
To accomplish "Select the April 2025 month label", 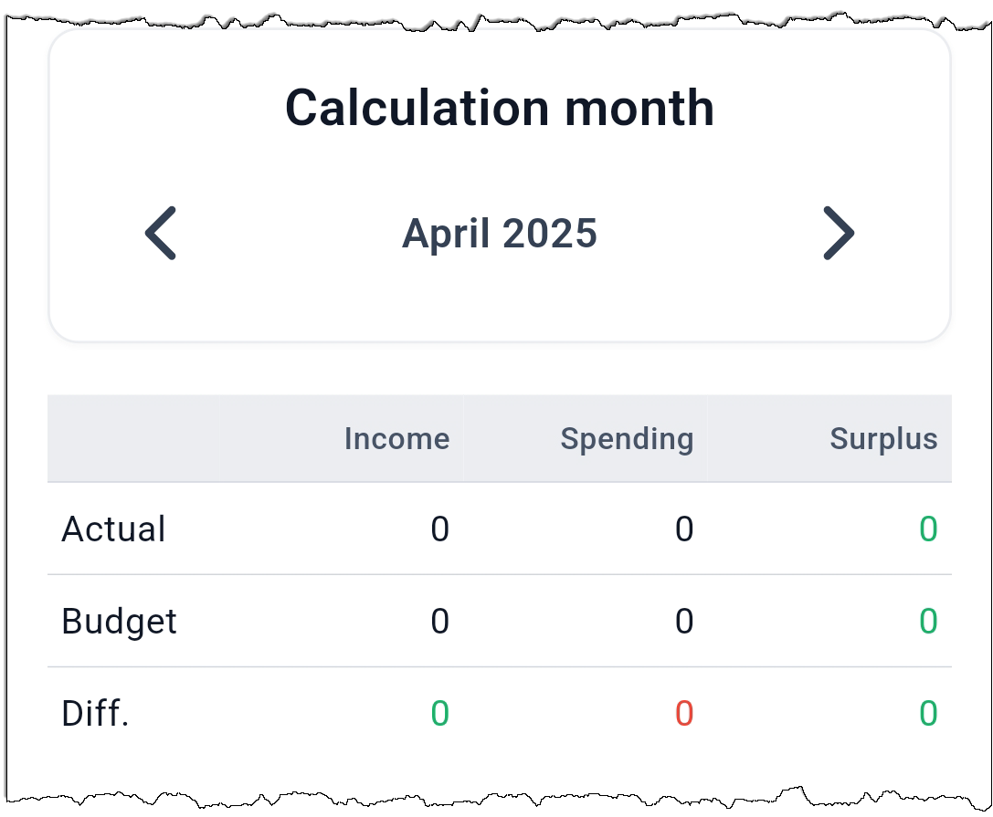I will (500, 234).
